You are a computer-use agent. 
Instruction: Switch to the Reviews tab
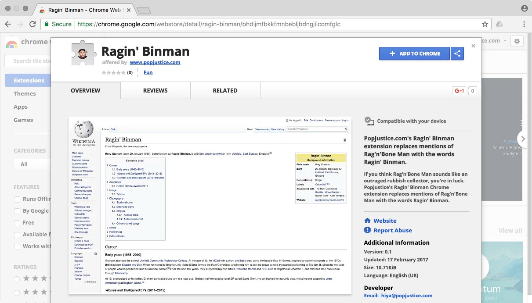pyautogui.click(x=156, y=90)
